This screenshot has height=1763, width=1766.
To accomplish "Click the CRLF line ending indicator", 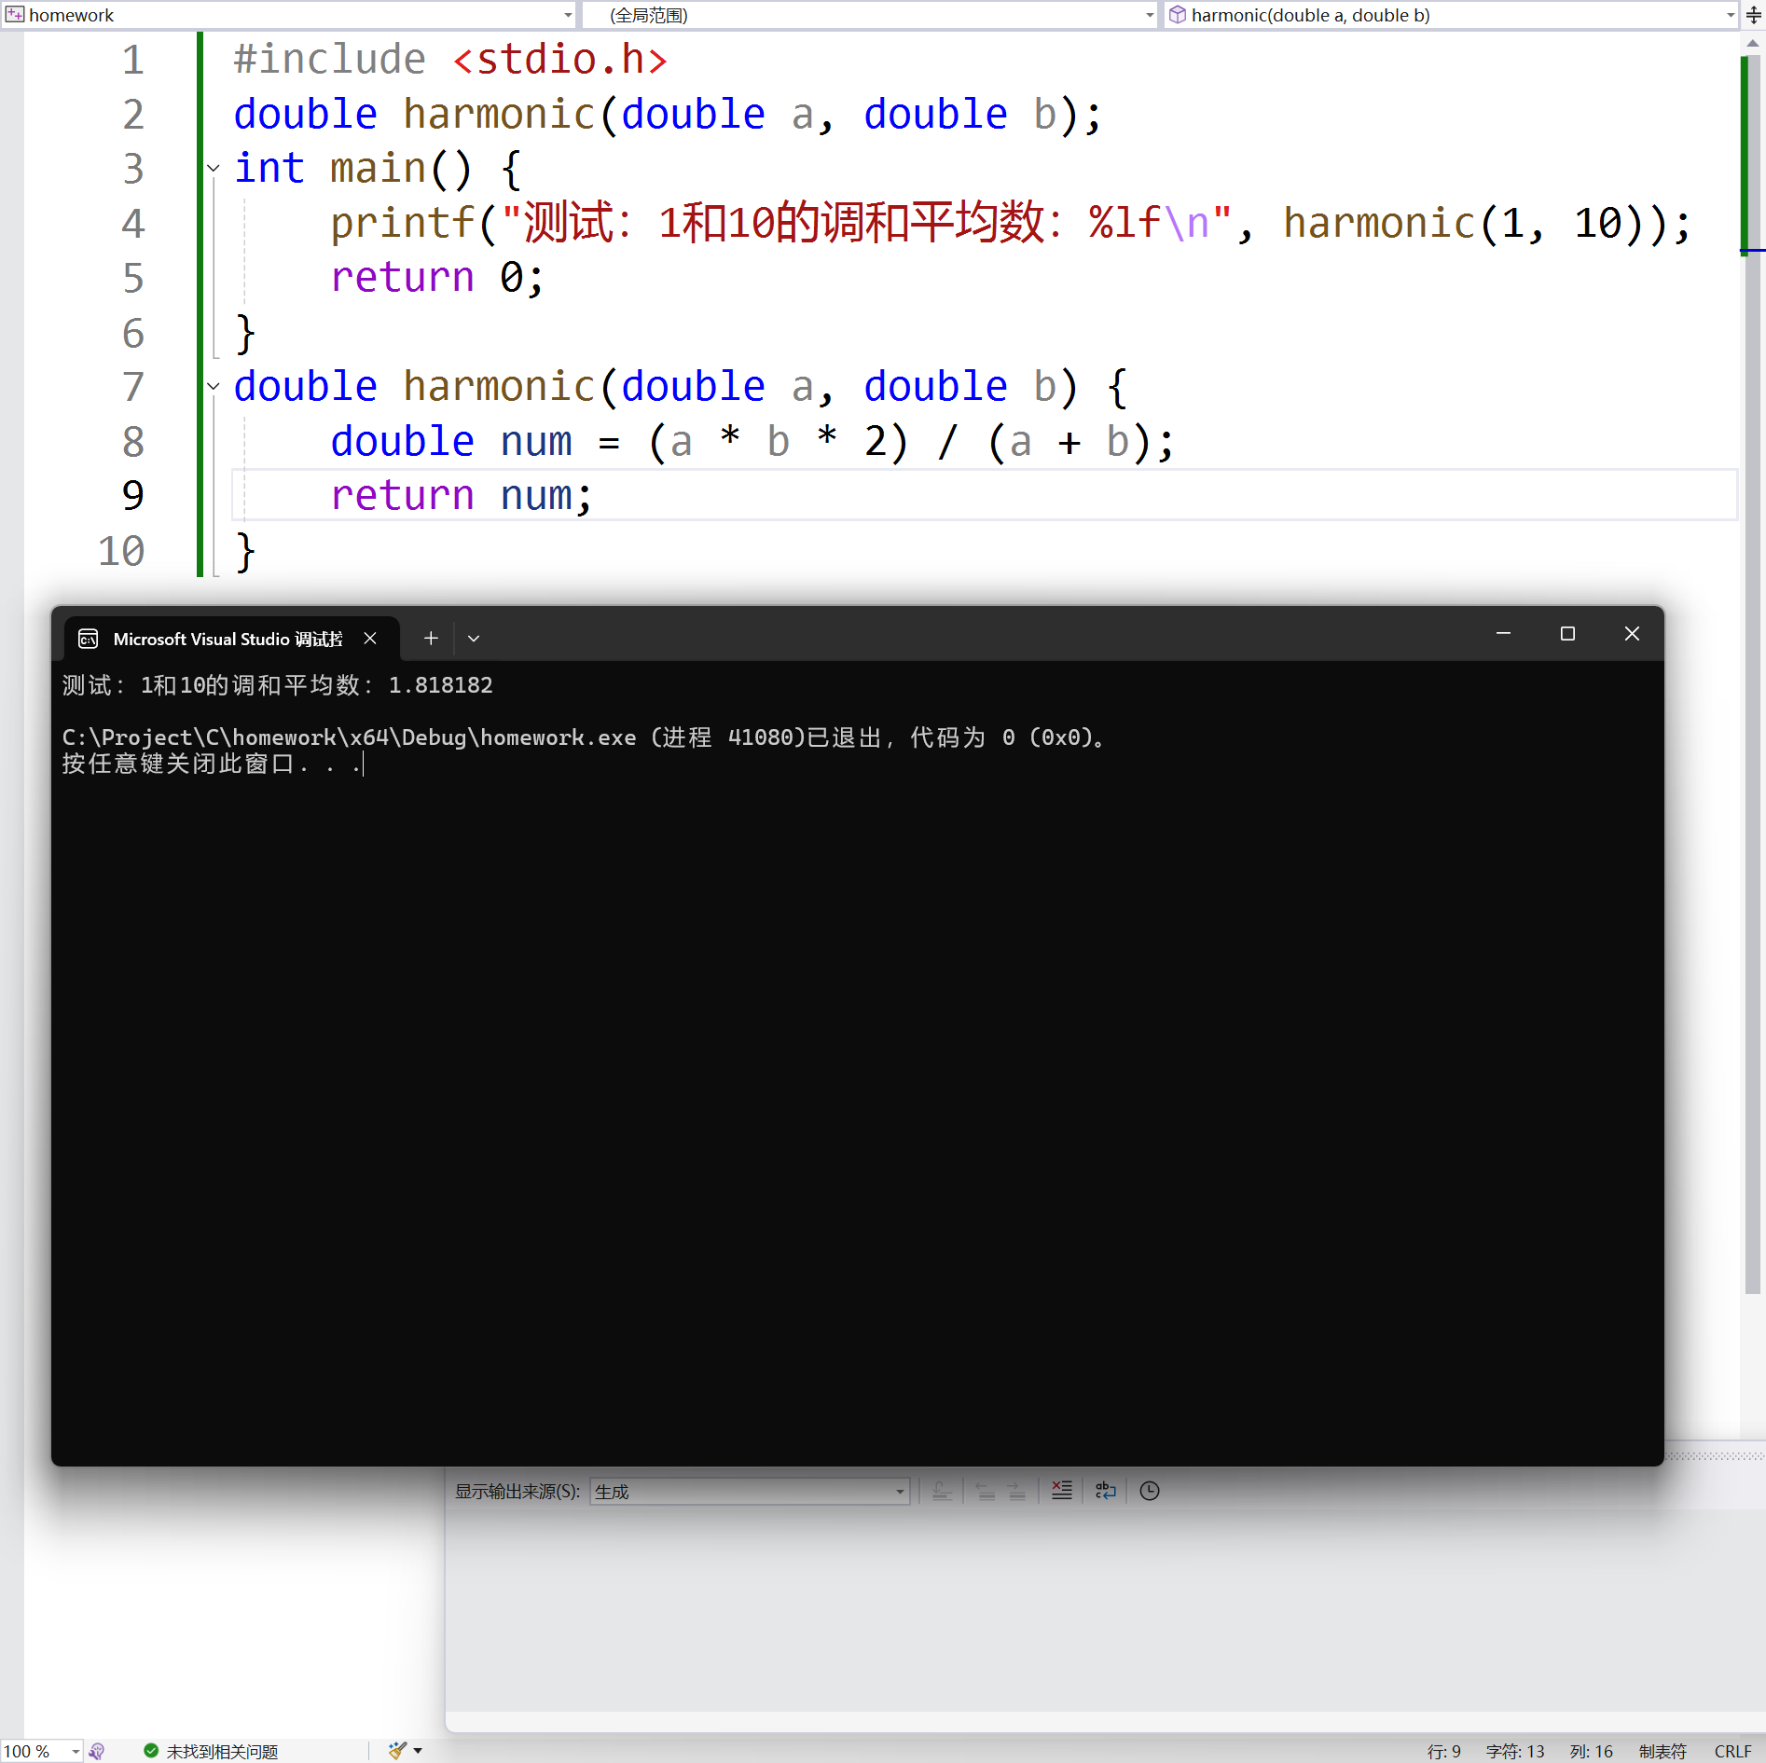I will pyautogui.click(x=1733, y=1752).
